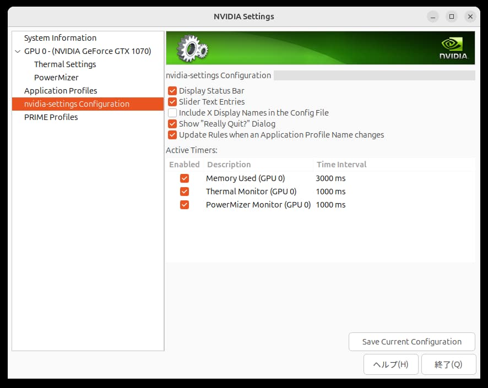Collapse the GPU 0 tree node arrow
This screenshot has width=488, height=388.
tap(18, 51)
